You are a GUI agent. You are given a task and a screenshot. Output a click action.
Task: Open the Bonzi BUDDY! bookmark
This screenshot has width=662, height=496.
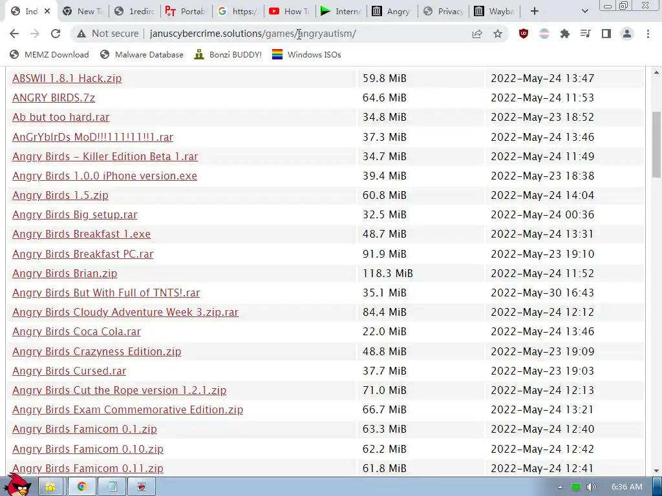(228, 55)
